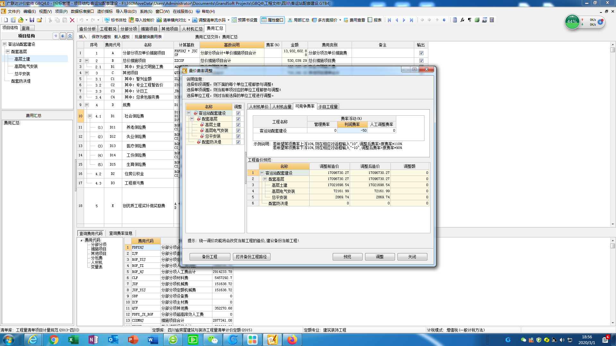The image size is (616, 346).
Task: Switch to 子目工程量 tab in the dialog
Action: pos(328,107)
